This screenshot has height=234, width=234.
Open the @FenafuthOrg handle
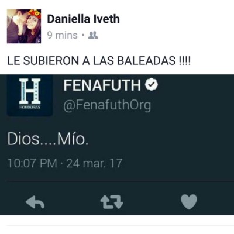(107, 105)
